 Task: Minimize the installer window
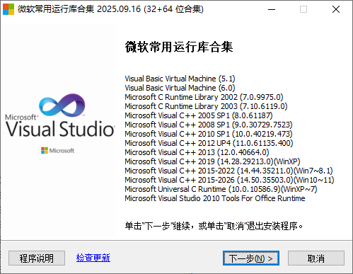[x=272, y=9]
